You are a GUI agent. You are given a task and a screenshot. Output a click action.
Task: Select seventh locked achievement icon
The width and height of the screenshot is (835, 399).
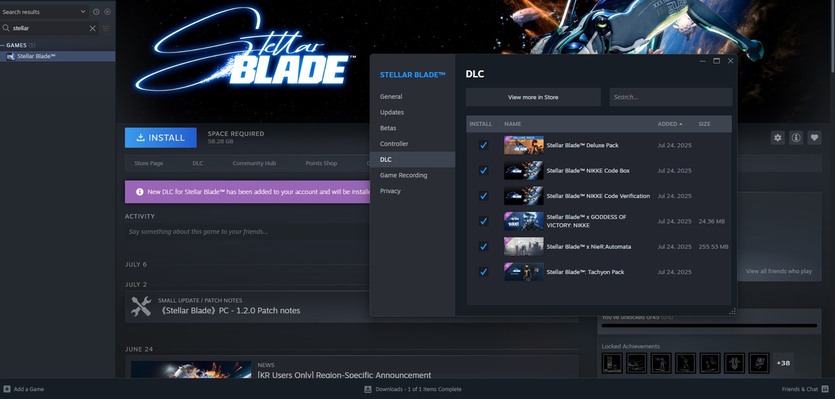(759, 363)
